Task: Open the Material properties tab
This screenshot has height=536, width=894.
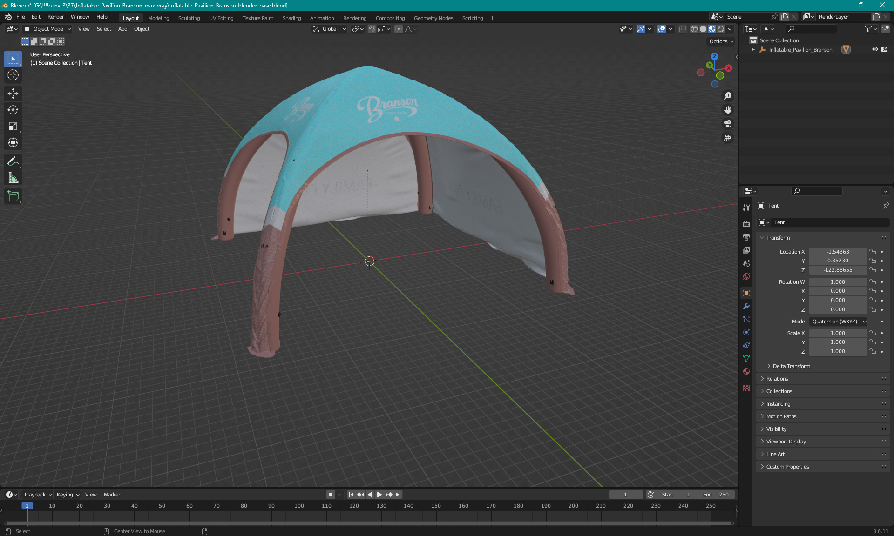Action: [x=746, y=371]
